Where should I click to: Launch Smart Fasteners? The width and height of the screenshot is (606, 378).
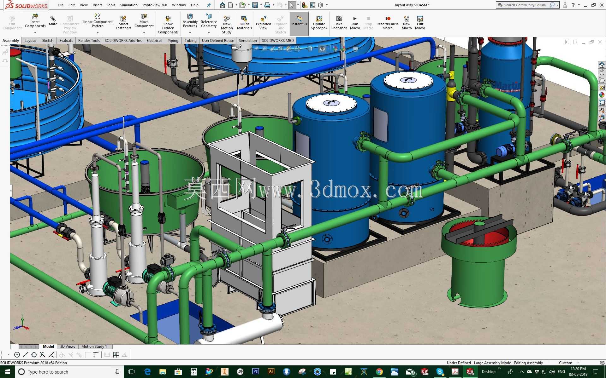click(x=123, y=23)
